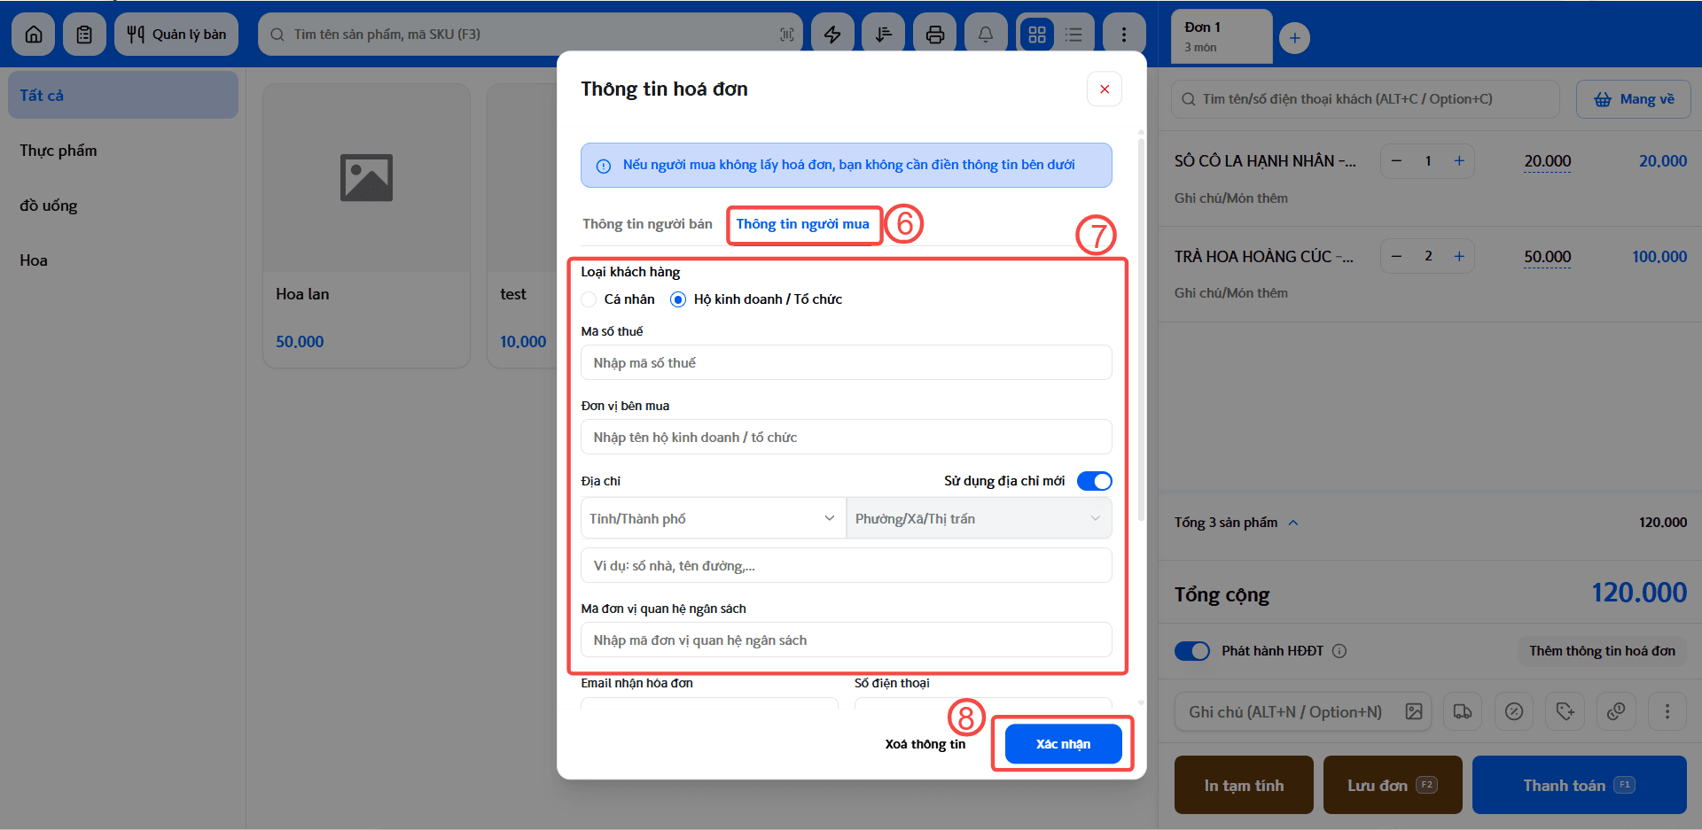
Task: Click the delivery truck icon
Action: pos(1463,711)
